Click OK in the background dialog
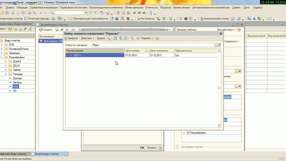Screen dimensions: 286x161 142,148
